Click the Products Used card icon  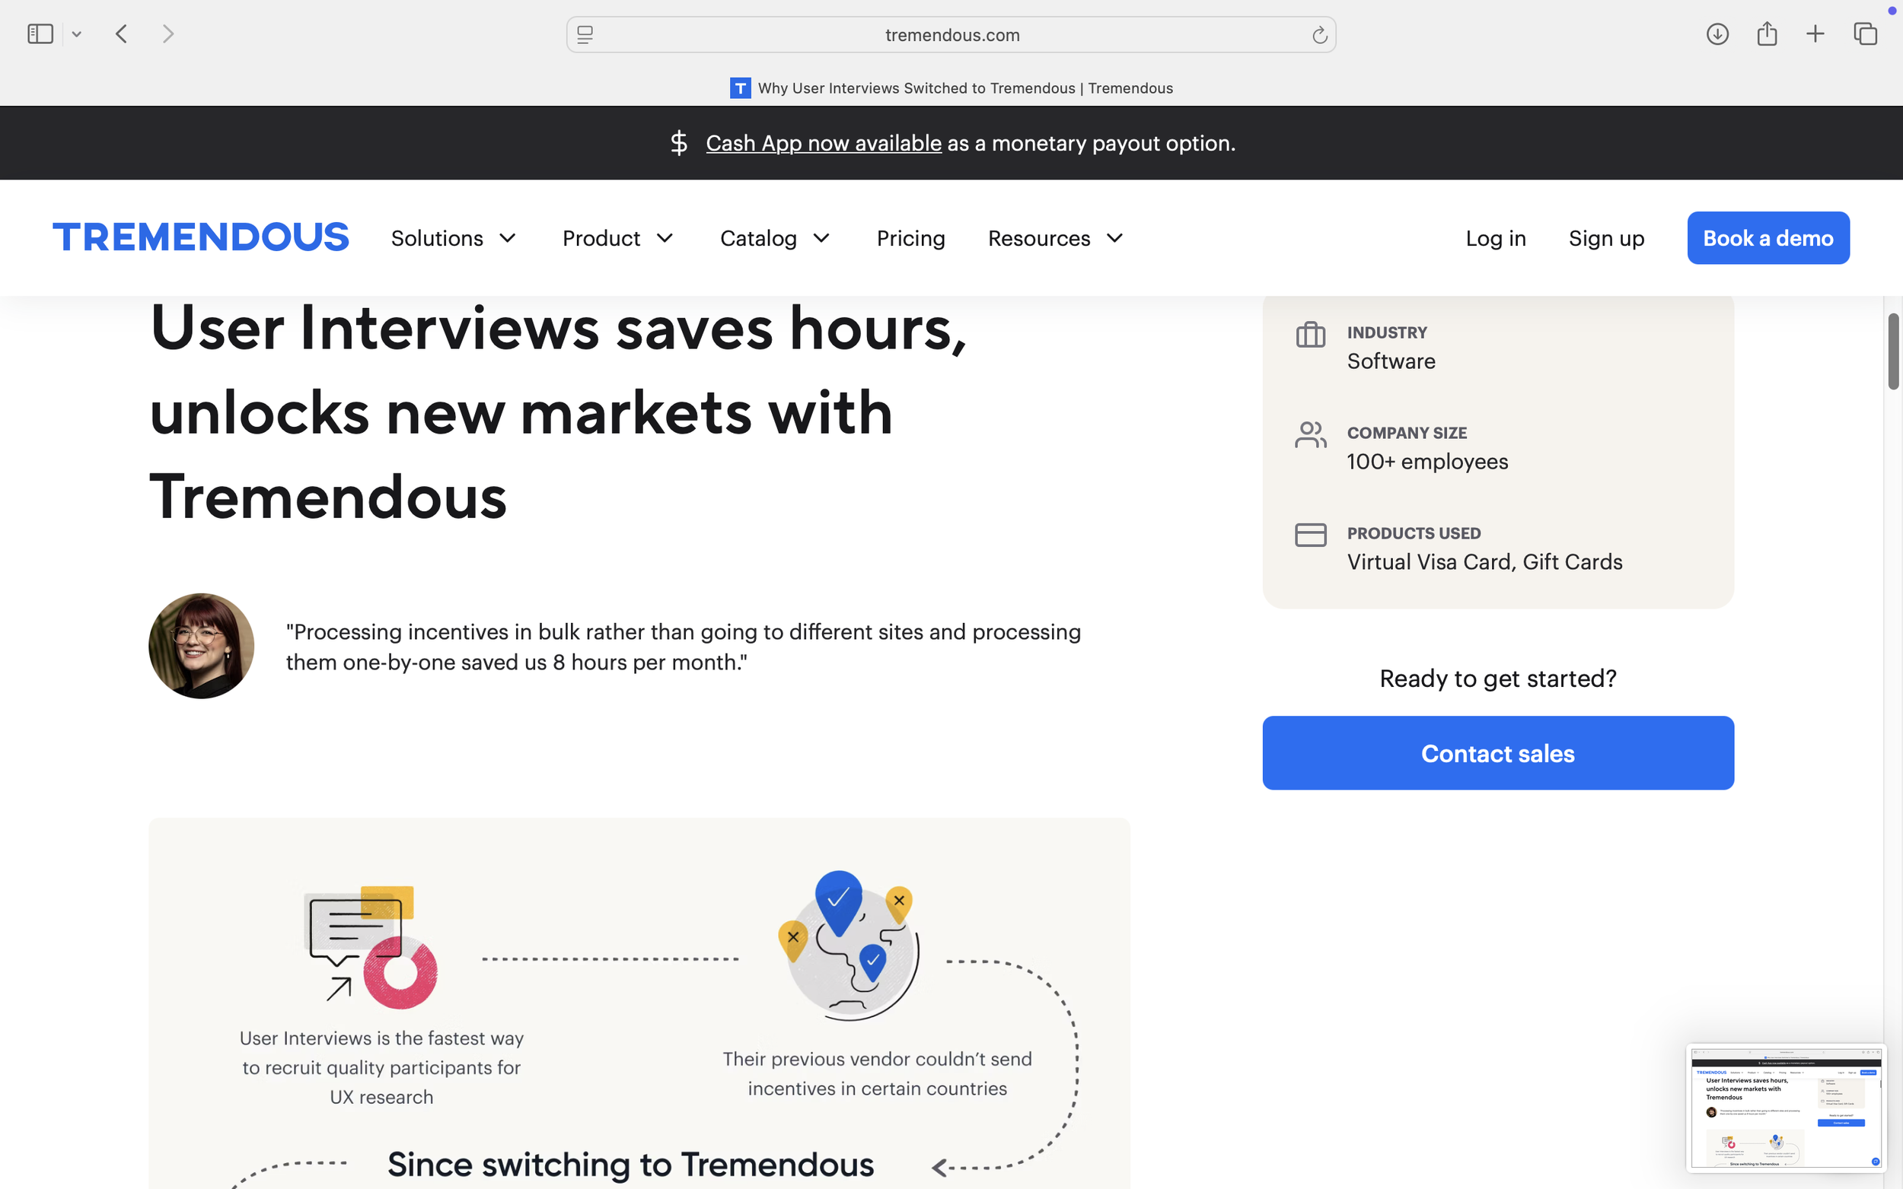1310,535
